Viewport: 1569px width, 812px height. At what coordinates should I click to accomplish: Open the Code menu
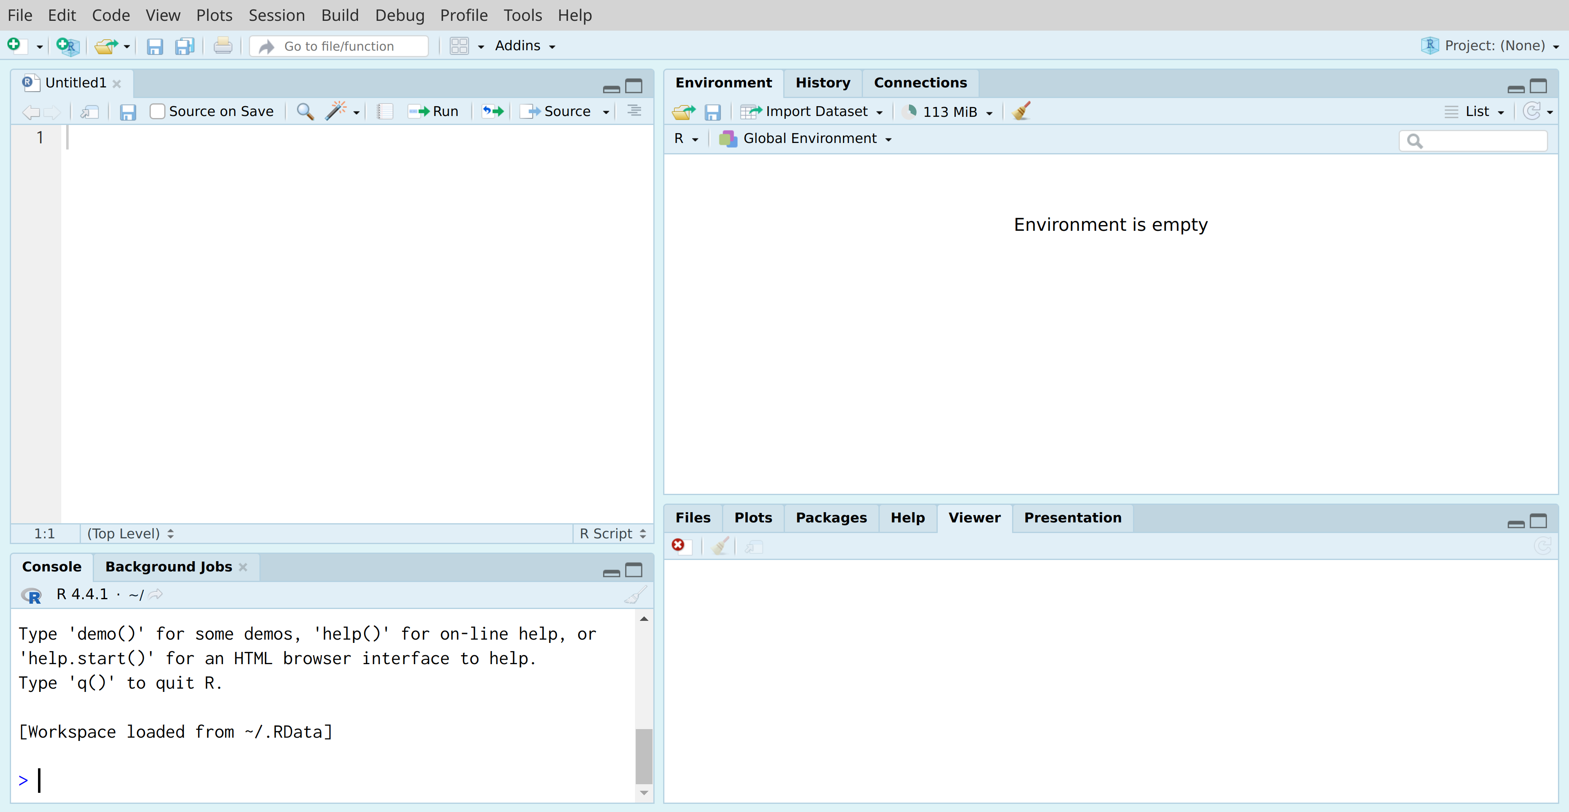tap(111, 15)
